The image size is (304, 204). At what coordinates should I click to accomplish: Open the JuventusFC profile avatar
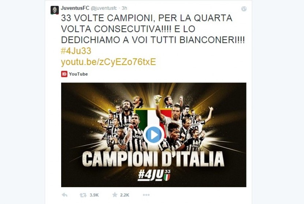pyautogui.click(x=55, y=10)
